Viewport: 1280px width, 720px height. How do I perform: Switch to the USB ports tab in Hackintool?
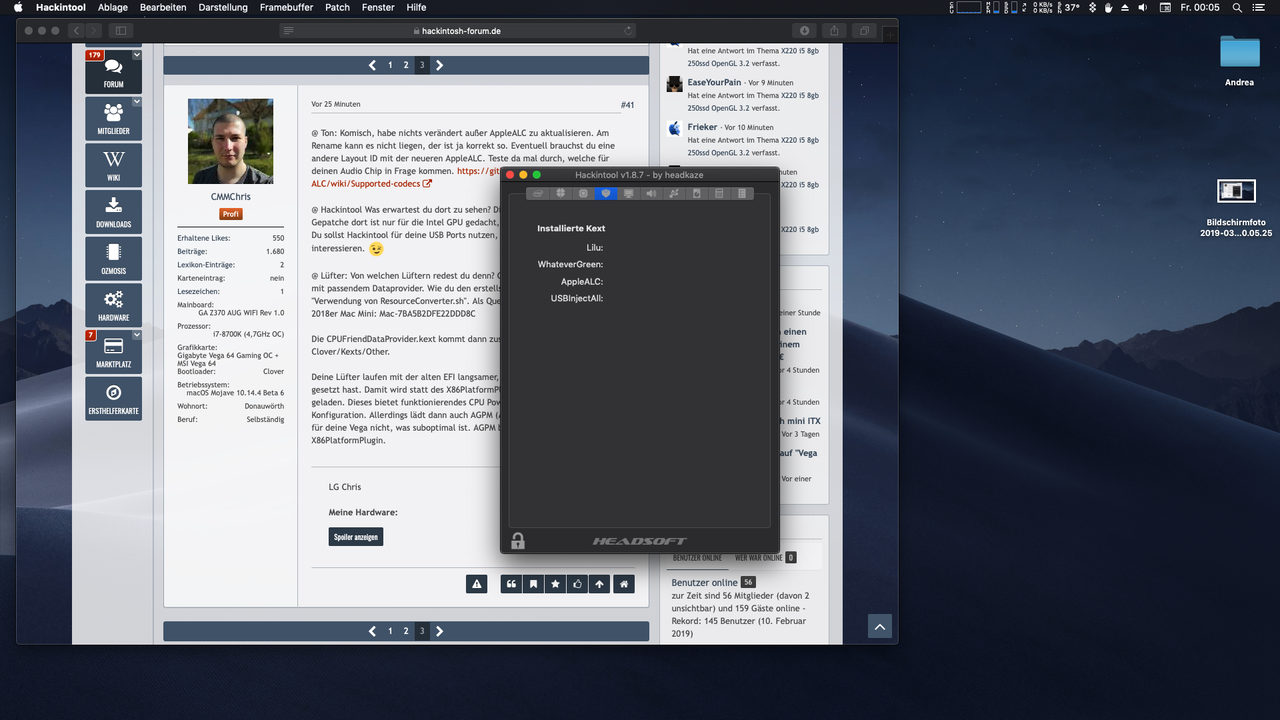(674, 193)
